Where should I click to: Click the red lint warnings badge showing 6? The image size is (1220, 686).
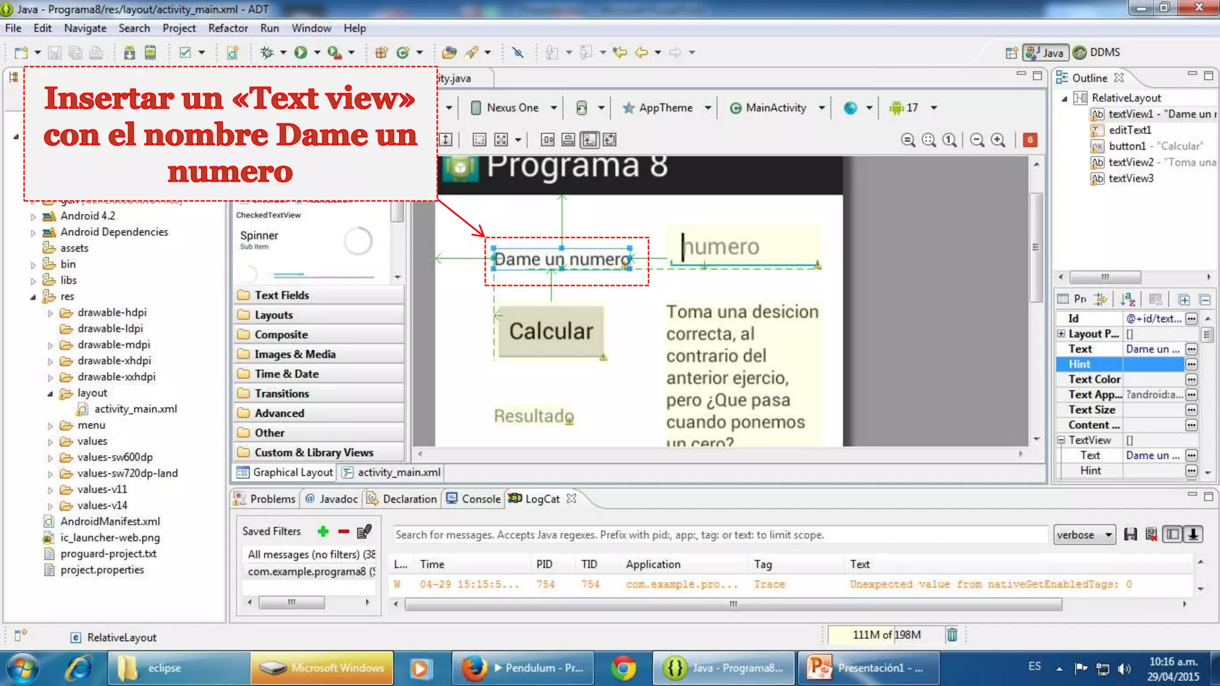(x=1030, y=140)
